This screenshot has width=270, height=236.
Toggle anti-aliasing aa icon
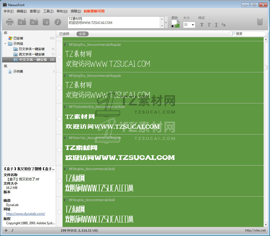click(x=223, y=25)
